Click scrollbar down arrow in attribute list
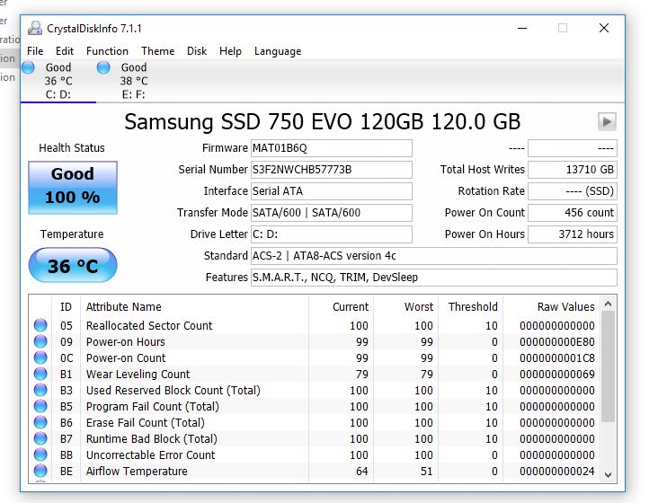Image resolution: width=658 pixels, height=503 pixels. click(x=608, y=474)
